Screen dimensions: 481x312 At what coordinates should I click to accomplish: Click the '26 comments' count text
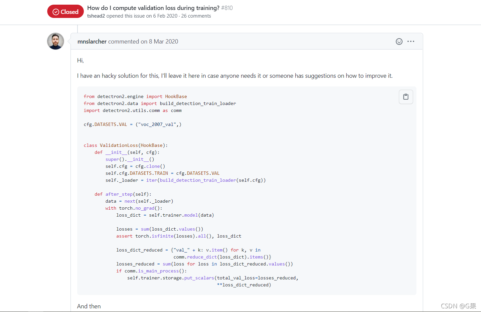pyautogui.click(x=196, y=16)
